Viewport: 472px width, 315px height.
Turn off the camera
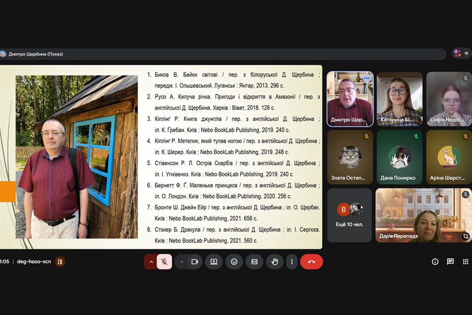pyautogui.click(x=195, y=261)
